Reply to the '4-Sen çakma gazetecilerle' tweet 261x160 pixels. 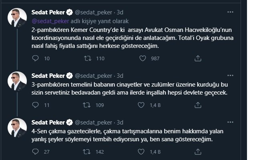[35, 152]
